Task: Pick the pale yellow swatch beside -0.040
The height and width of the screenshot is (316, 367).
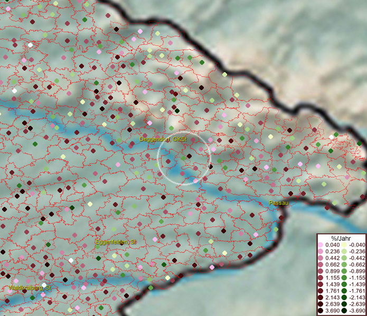Action: 344,245
